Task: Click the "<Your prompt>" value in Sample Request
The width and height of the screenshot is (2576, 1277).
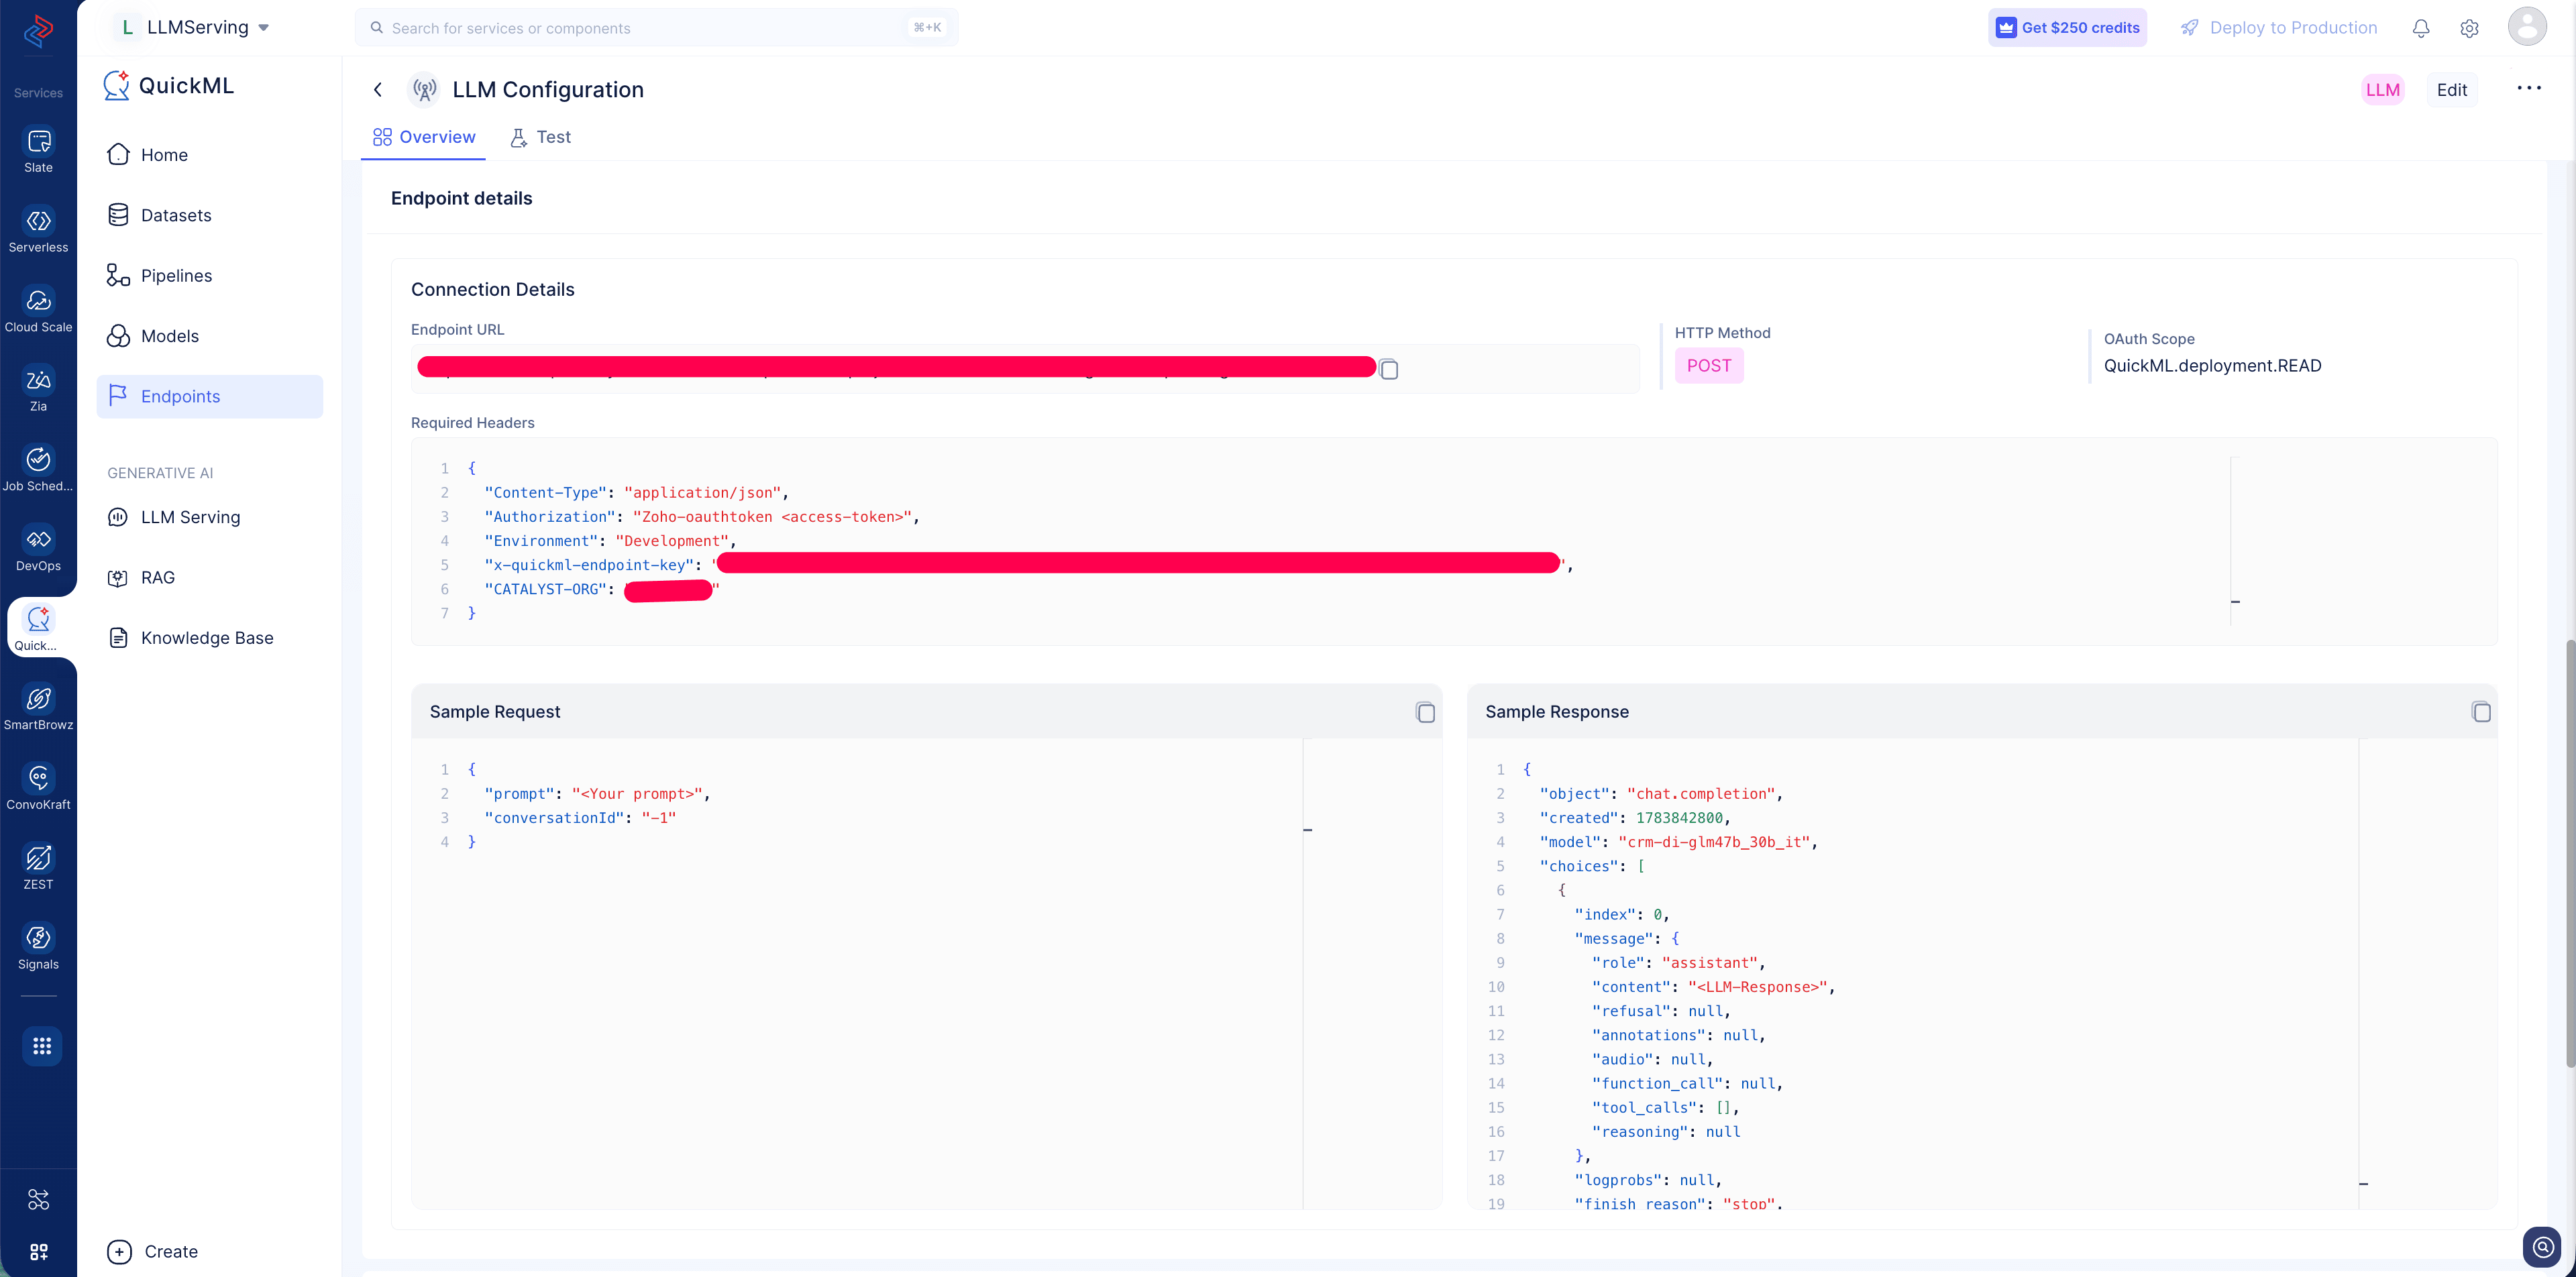Action: coord(638,794)
